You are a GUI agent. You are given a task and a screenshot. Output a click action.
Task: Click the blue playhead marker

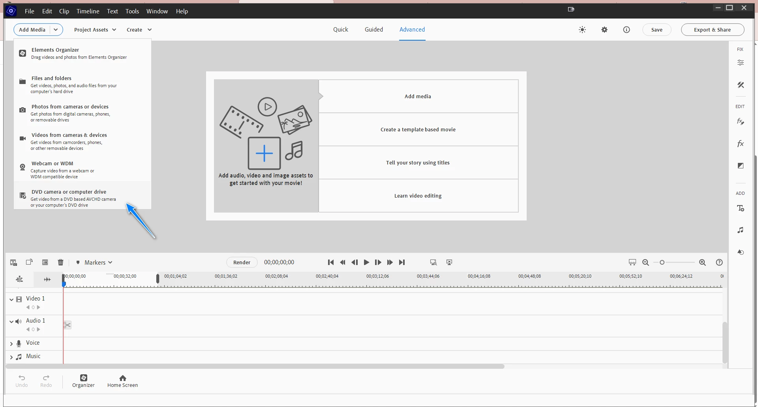[x=64, y=284]
